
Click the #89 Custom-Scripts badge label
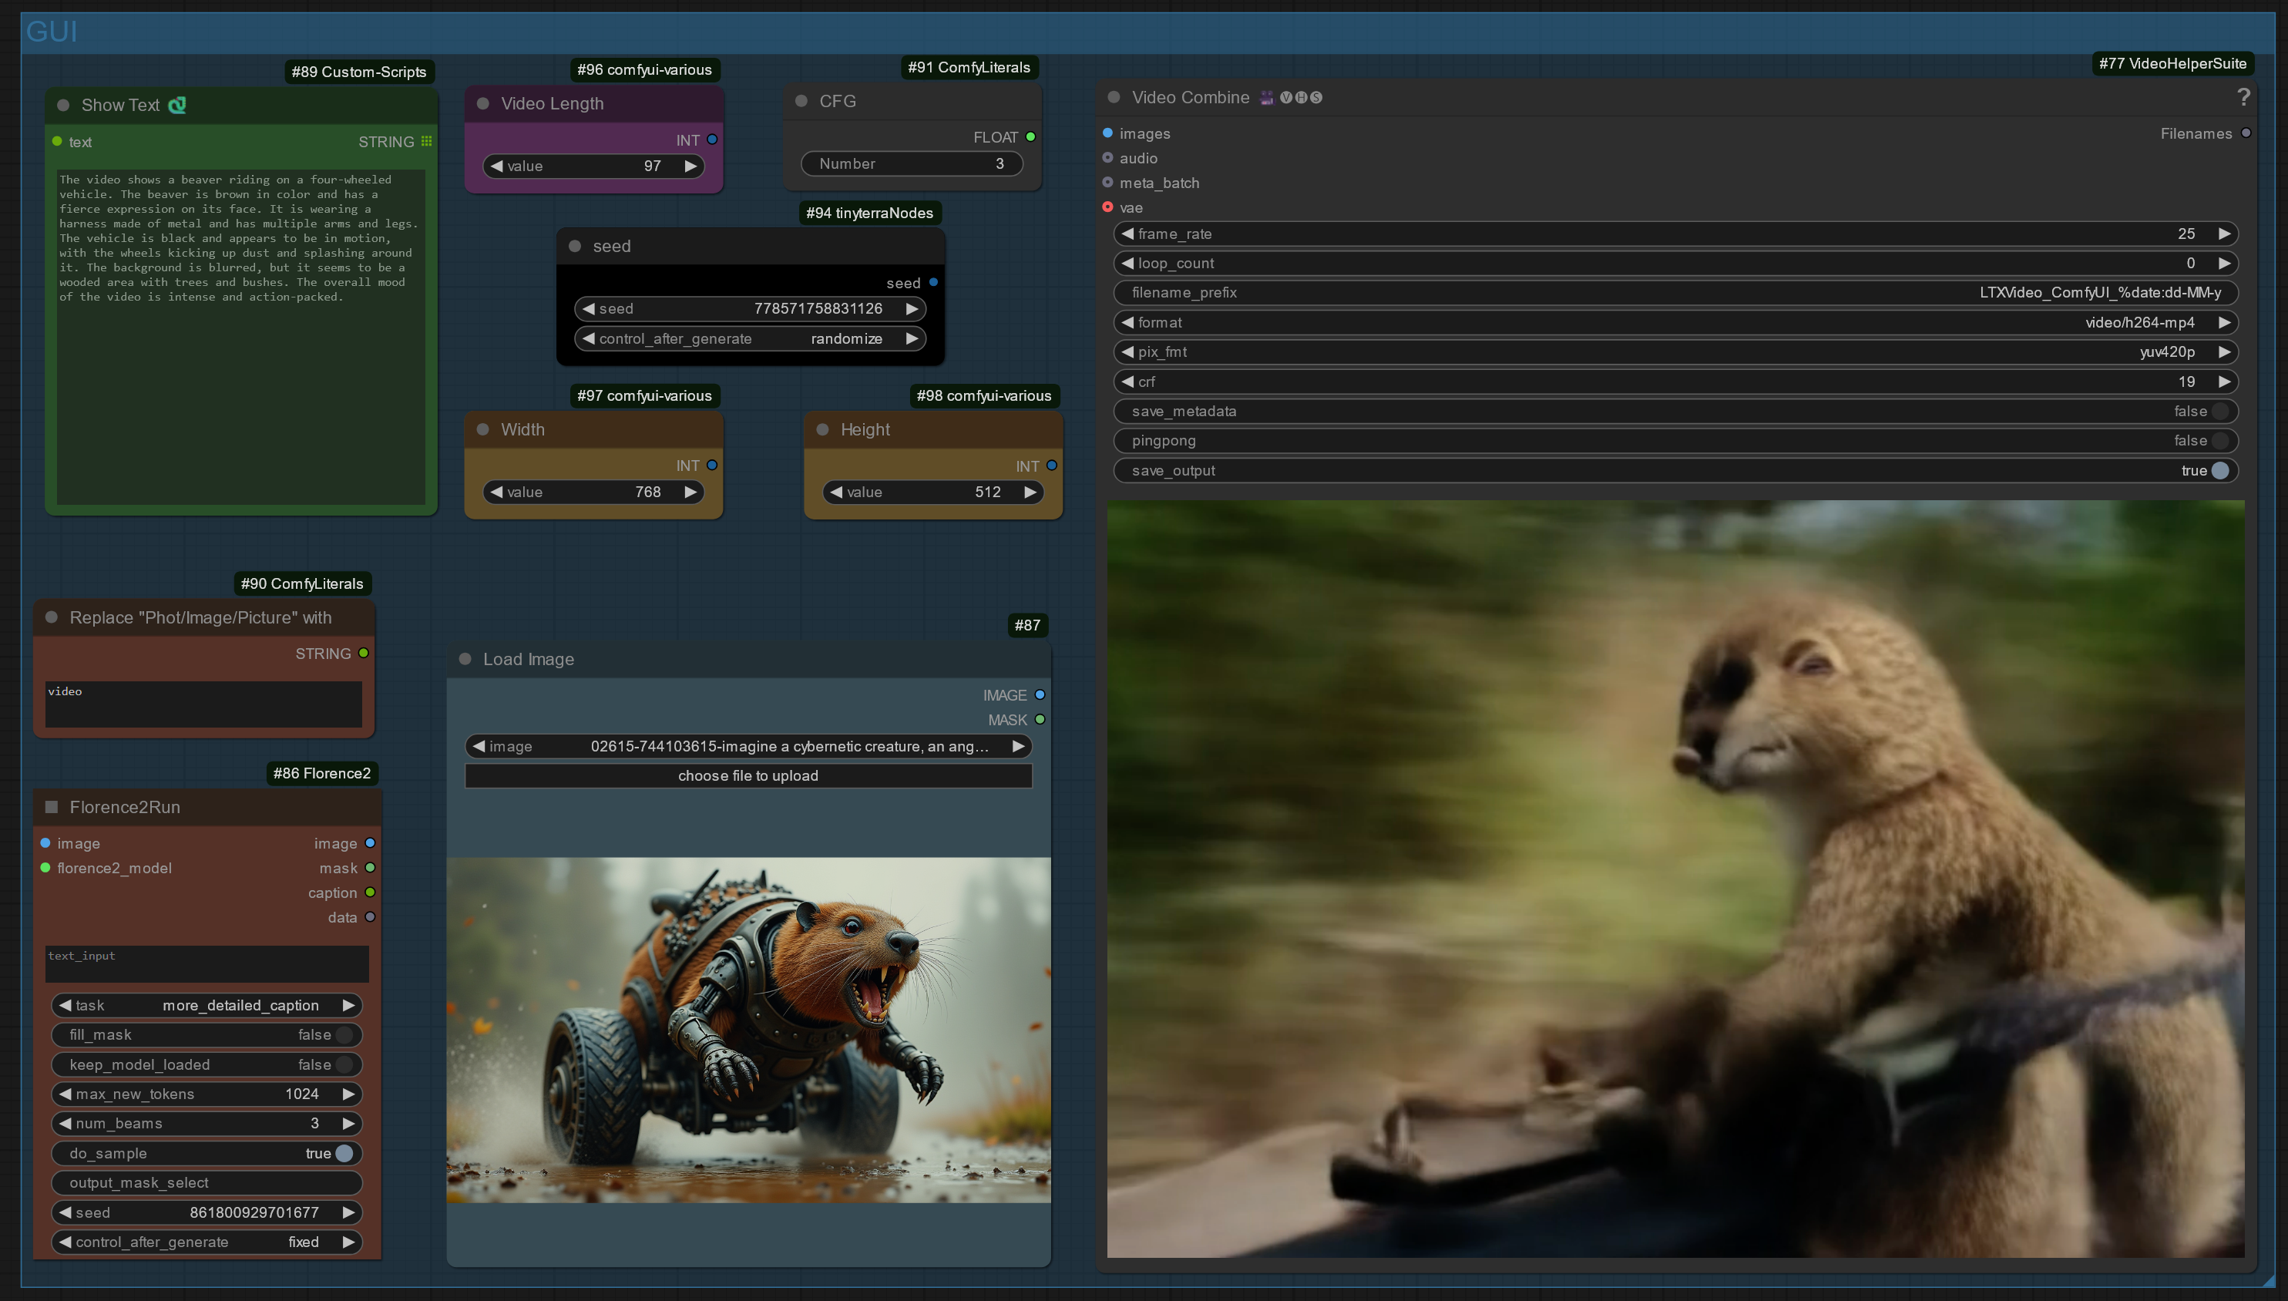coord(358,72)
